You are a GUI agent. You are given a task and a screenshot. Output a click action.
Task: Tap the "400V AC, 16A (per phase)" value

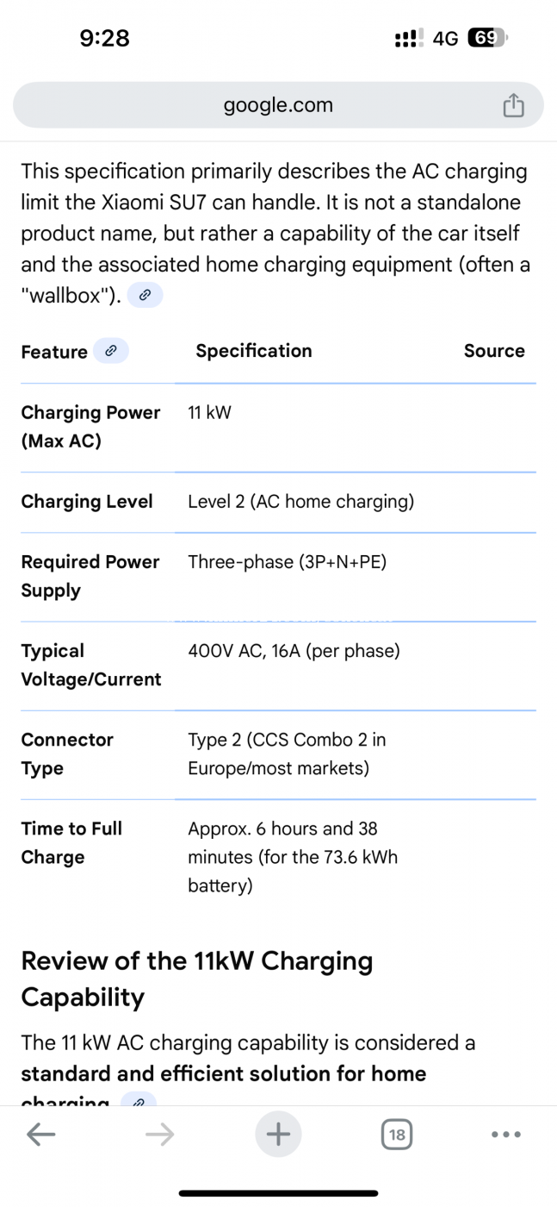pyautogui.click(x=294, y=651)
